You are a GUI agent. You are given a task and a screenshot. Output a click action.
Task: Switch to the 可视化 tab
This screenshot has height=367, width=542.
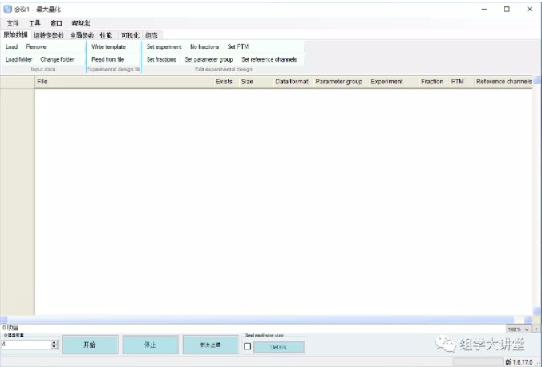click(129, 35)
